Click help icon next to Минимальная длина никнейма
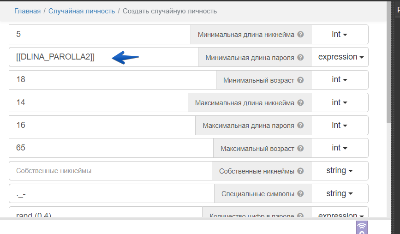Screen dimensions: 400x234 [x=301, y=35]
